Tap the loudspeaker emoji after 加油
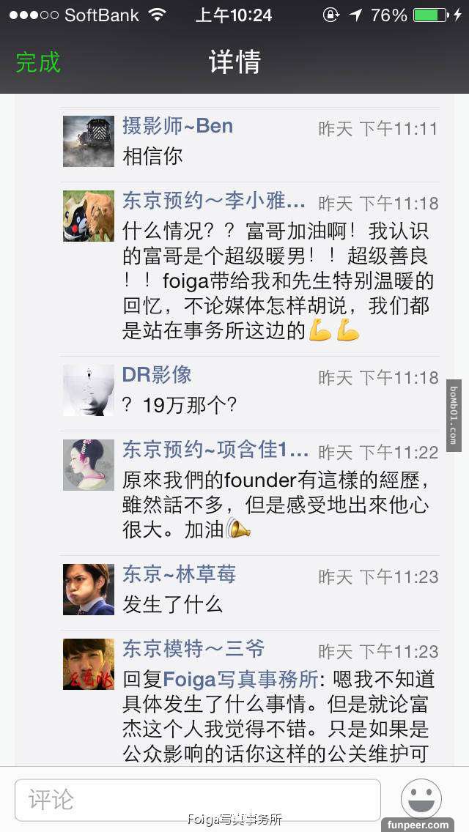The width and height of the screenshot is (469, 832). coord(238,530)
